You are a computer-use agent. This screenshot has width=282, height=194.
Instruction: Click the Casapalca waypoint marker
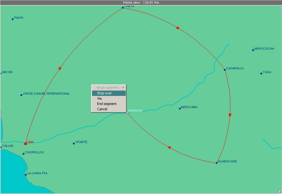click(225, 70)
